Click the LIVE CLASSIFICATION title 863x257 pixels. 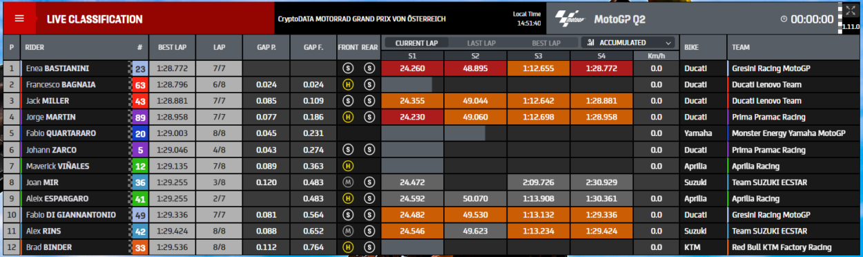point(95,19)
